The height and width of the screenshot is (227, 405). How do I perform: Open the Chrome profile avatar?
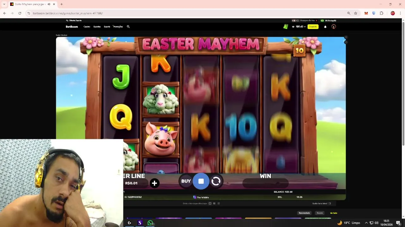coord(393,13)
